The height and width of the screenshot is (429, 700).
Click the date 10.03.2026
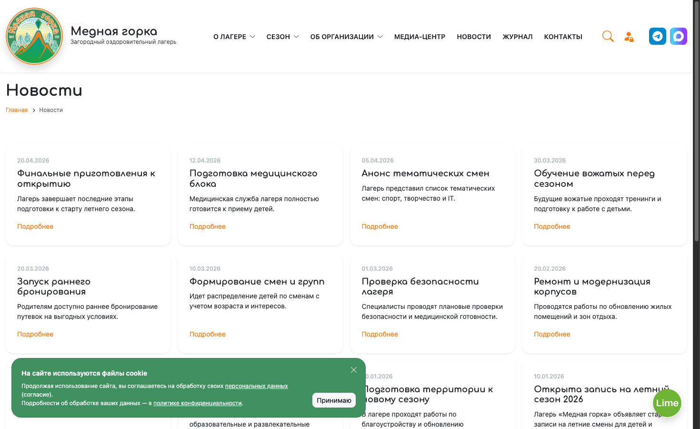tap(205, 269)
